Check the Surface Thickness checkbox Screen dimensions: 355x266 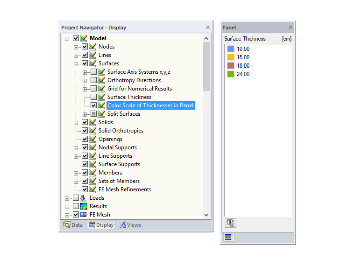93,97
